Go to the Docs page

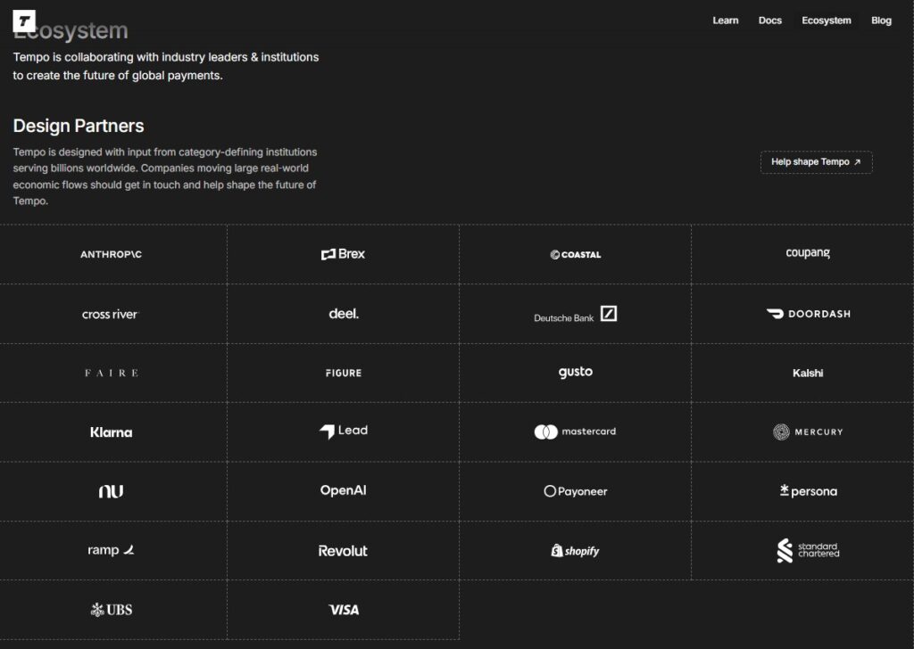click(769, 21)
